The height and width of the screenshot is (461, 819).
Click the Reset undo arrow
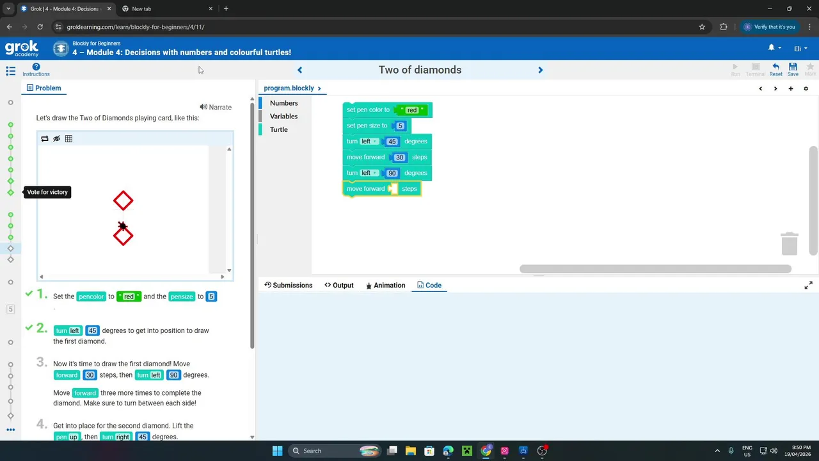(x=775, y=70)
